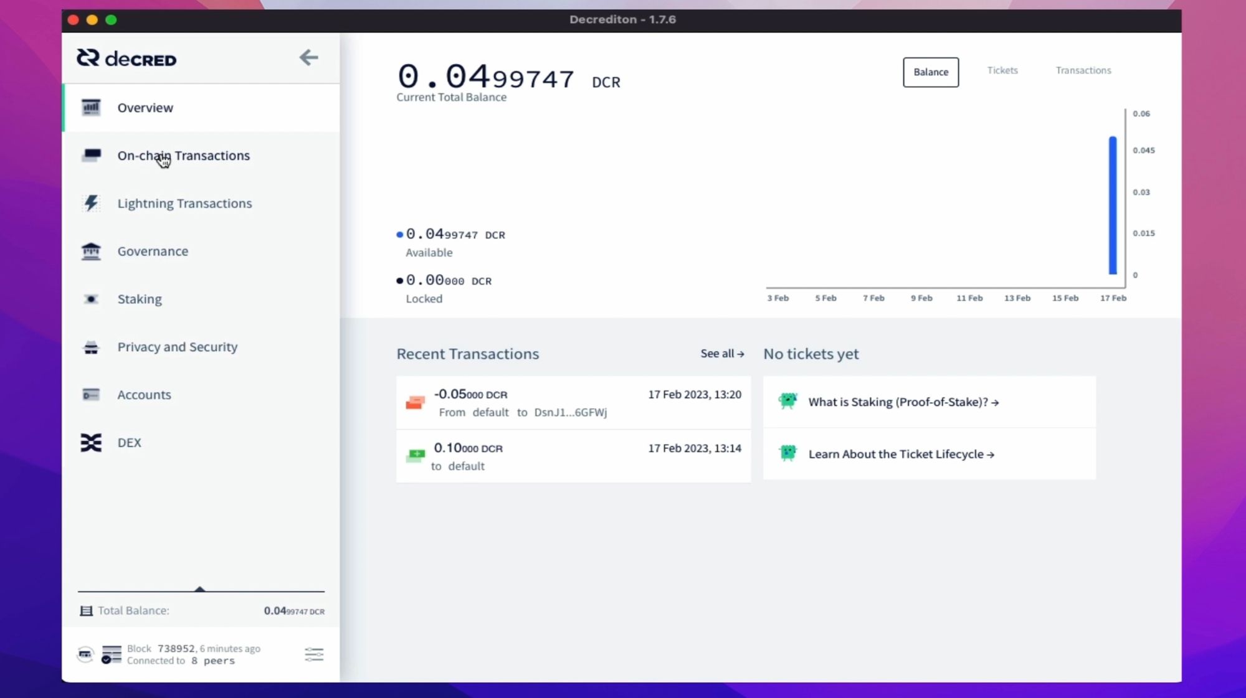Switch to the Transactions chart tab

tap(1083, 70)
